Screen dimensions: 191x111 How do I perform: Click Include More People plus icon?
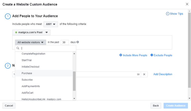click(x=121, y=55)
